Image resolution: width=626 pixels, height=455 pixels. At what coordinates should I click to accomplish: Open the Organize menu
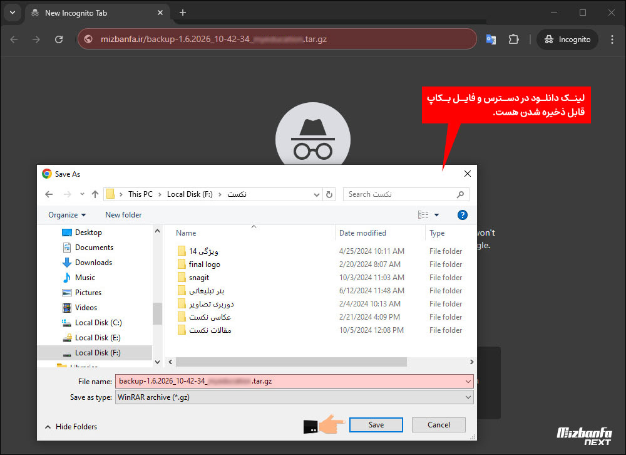(65, 215)
